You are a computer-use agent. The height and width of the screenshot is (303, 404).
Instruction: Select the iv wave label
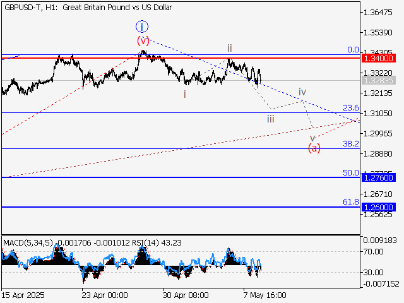pos(302,92)
